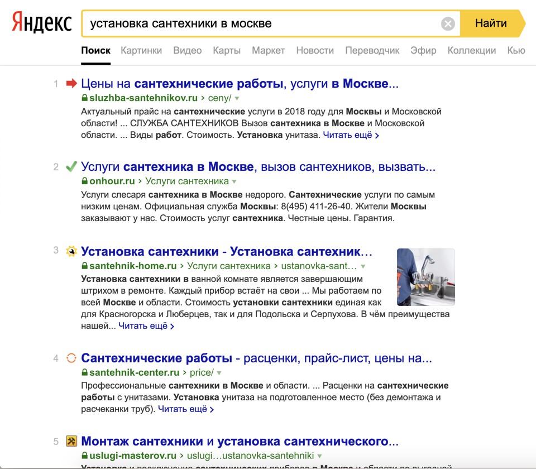The width and height of the screenshot is (536, 469).
Task: Click the ceny/ breadcrumb link
Action: [x=219, y=98]
